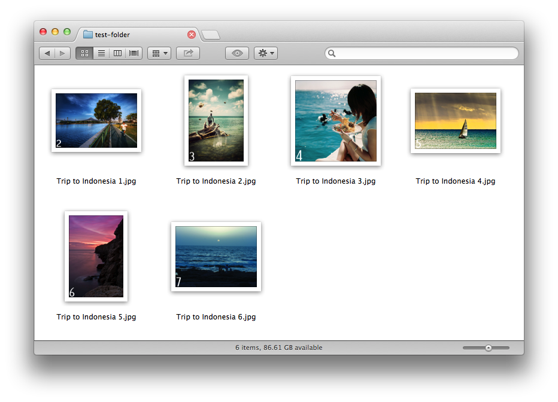This screenshot has width=558, height=402.
Task: Select Trip to Indonesia 5.jpg thumbnail
Action: [96, 256]
